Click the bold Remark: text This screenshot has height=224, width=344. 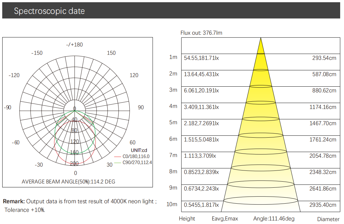14,201
